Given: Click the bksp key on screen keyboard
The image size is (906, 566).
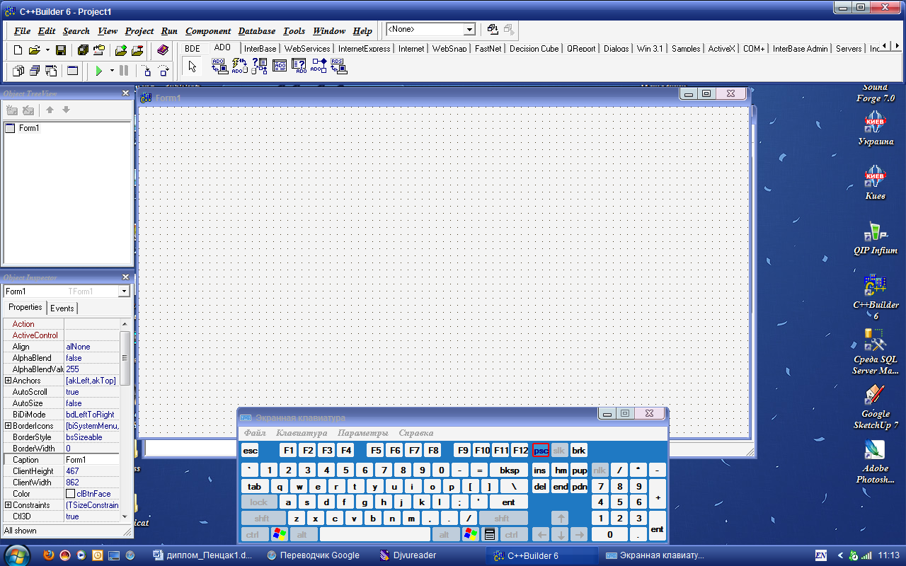Looking at the screenshot, I should coord(509,470).
